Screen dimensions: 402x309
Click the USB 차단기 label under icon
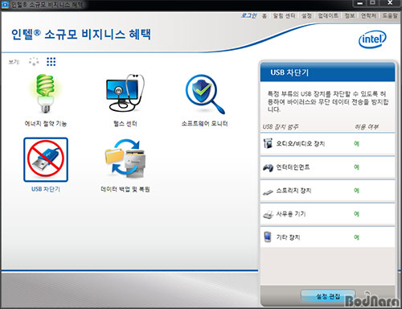[x=46, y=189]
